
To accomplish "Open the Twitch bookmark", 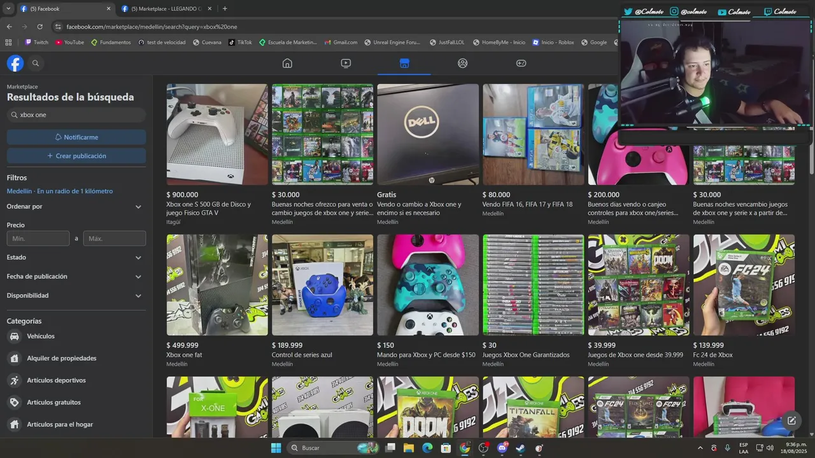I will tap(36, 43).
